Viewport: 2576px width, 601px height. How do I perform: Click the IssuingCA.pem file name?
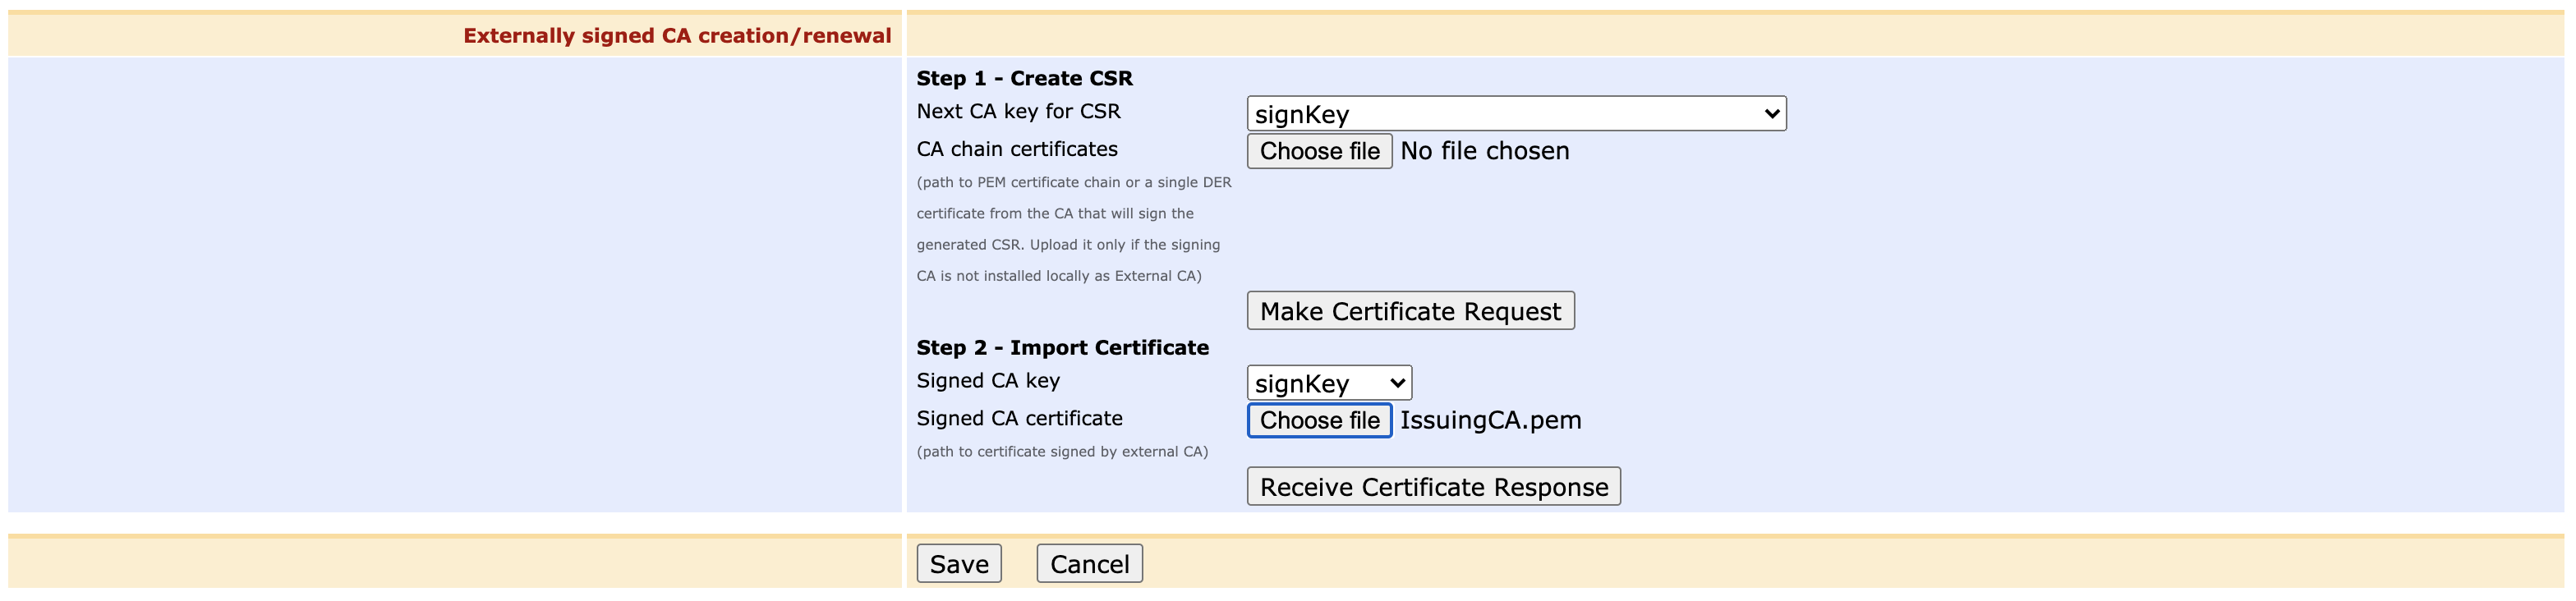1490,420
